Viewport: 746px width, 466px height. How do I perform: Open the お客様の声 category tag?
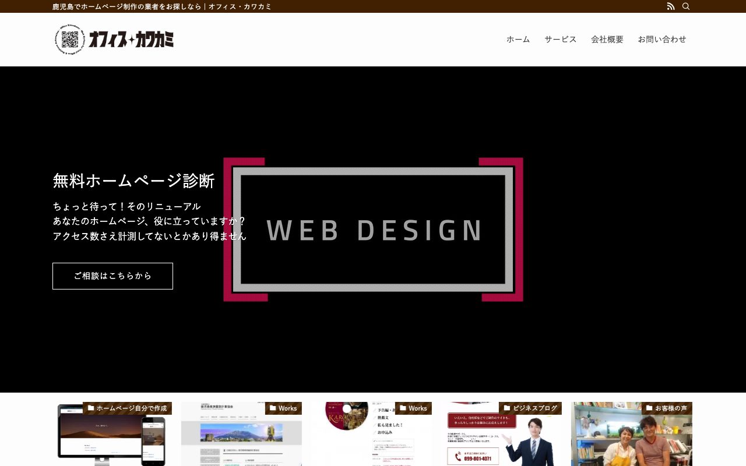coord(667,408)
